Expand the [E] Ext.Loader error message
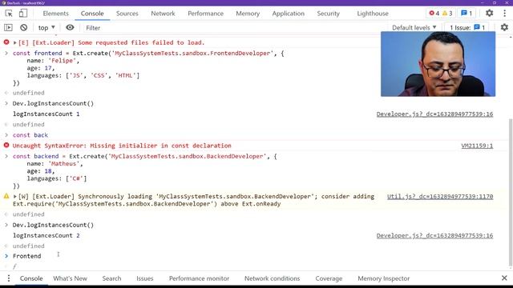The height and width of the screenshot is (288, 513). point(15,42)
